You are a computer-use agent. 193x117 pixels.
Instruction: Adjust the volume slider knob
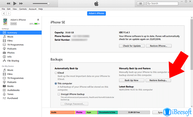point(49,3)
